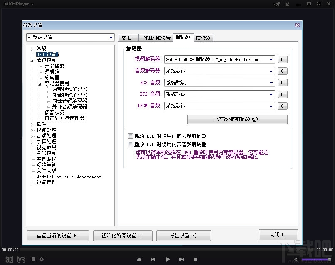Click the eject/open media icon
This screenshot has width=335, height=265.
[x=139, y=259]
